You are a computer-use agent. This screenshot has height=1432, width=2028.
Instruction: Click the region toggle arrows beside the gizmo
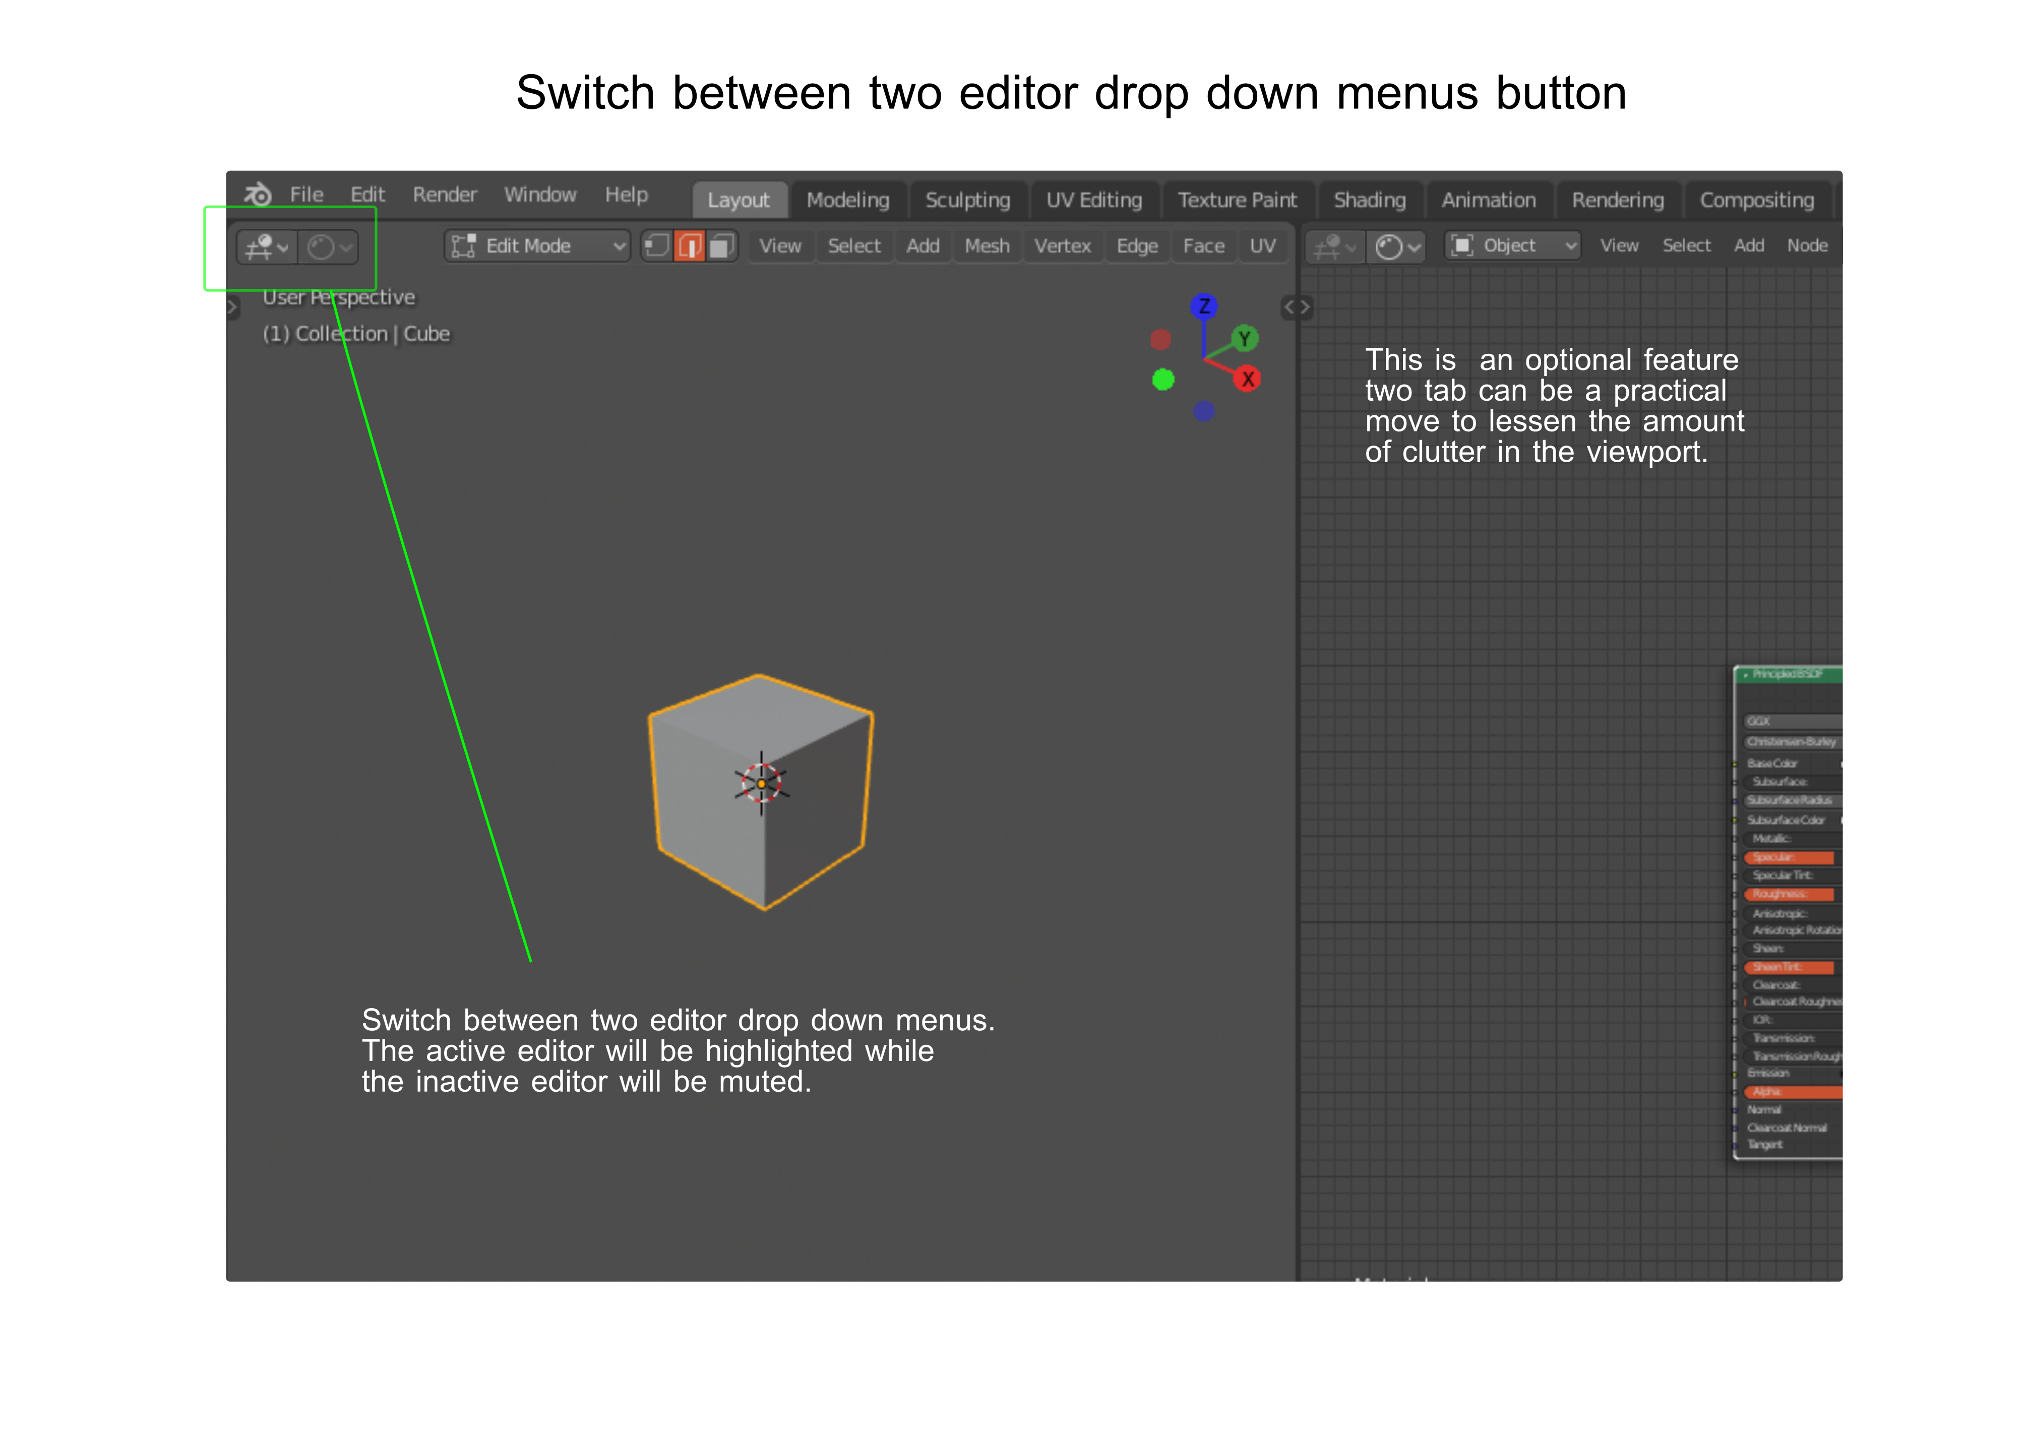click(1297, 307)
